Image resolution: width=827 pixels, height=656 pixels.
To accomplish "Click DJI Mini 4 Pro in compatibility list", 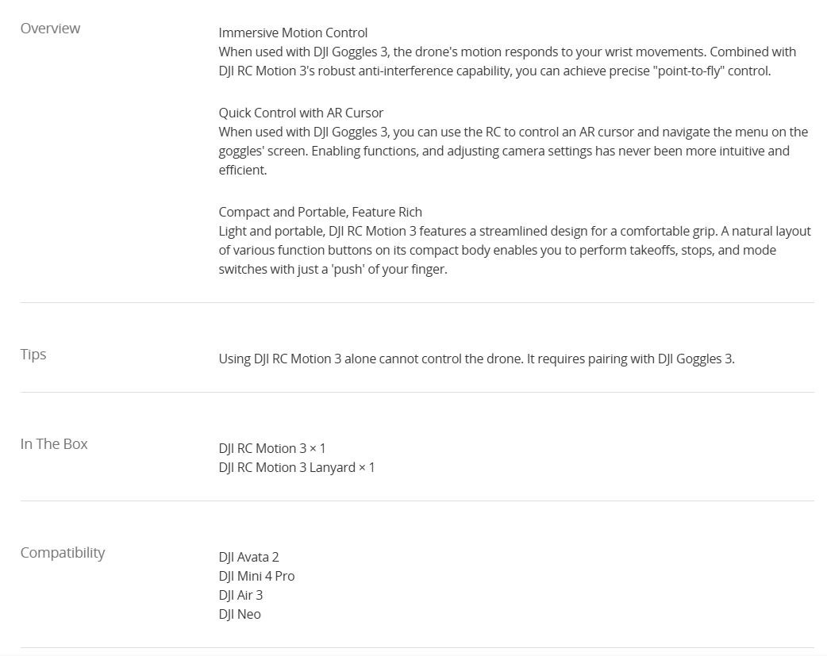I will 256,576.
